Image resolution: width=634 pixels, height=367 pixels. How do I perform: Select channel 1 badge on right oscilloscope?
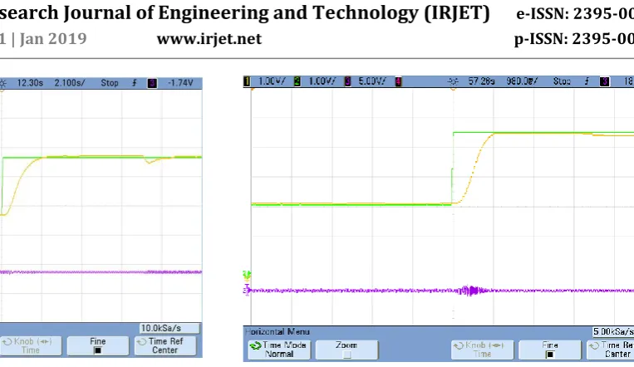247,81
